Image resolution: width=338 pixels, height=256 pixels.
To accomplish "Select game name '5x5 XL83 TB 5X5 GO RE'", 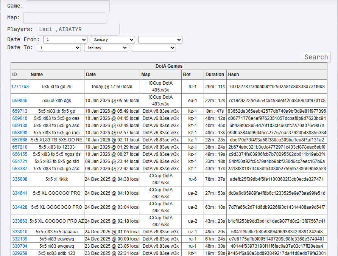I will pos(57,140).
